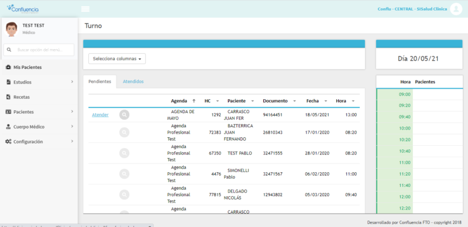The width and height of the screenshot is (468, 227).
Task: Select the 09:40 time slot
Action: click(404, 117)
